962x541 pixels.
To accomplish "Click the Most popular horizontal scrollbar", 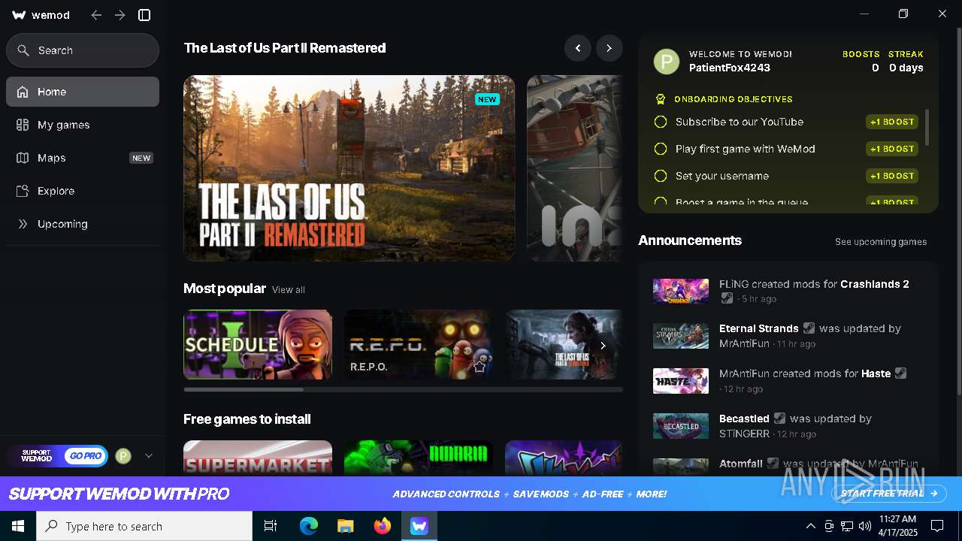I will [x=244, y=389].
